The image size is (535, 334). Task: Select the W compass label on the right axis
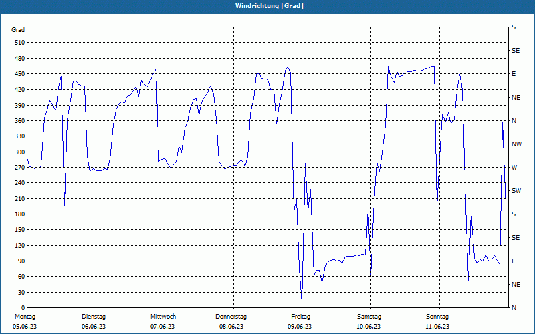[514, 168]
